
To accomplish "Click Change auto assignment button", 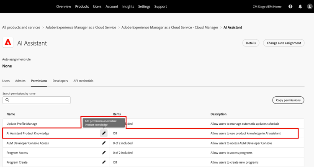I will (x=284, y=43).
